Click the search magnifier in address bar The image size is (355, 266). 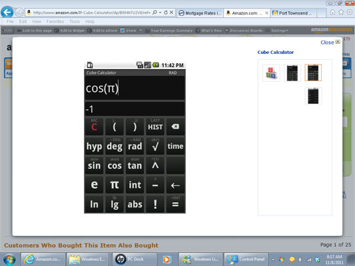click(155, 13)
